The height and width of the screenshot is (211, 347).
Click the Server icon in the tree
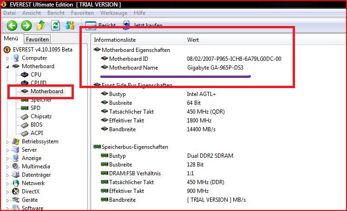[x=16, y=150]
